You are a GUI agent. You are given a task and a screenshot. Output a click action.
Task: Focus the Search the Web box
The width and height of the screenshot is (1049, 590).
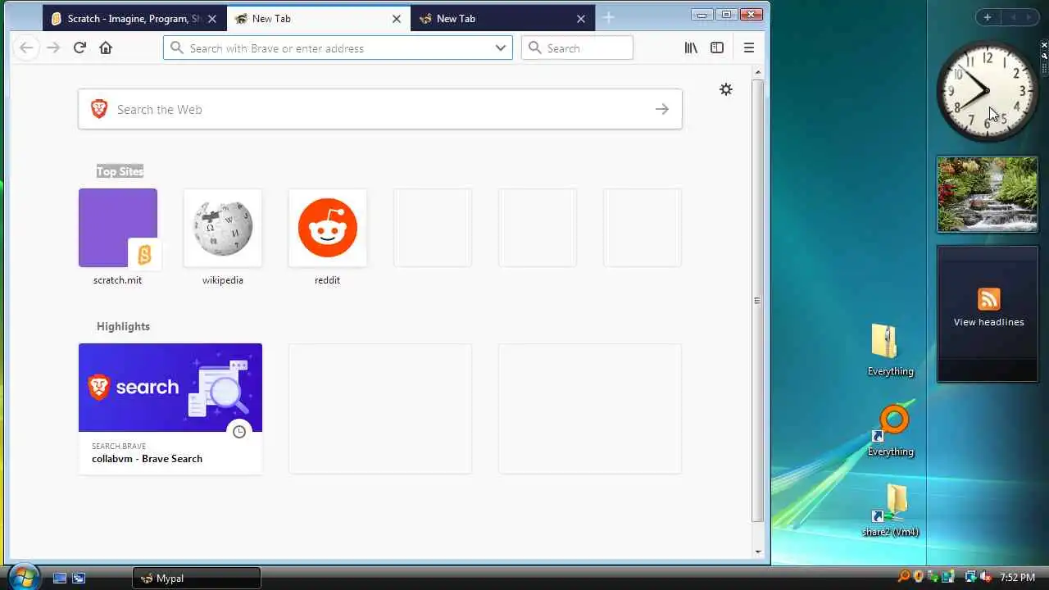click(380, 109)
